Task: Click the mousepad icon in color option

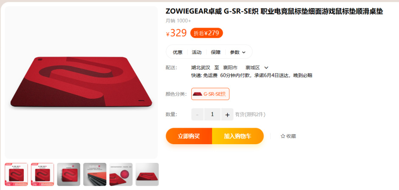Action: tap(198, 94)
